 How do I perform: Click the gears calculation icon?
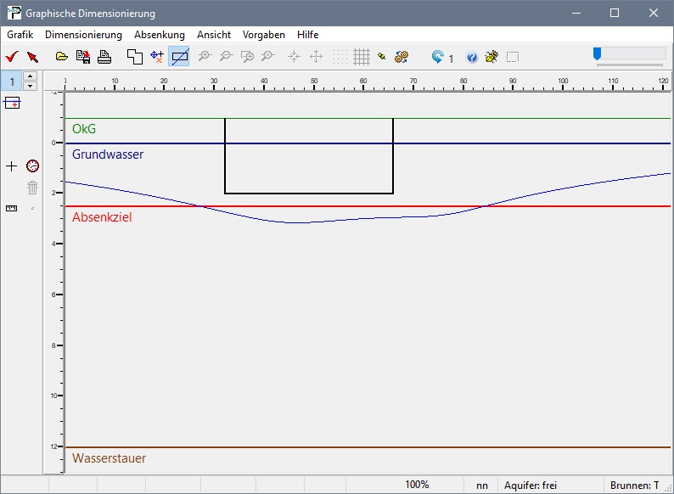pos(402,57)
